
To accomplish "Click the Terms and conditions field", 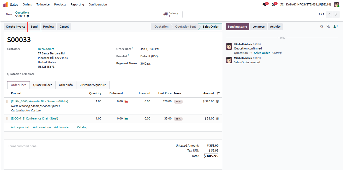I will (88, 146).
